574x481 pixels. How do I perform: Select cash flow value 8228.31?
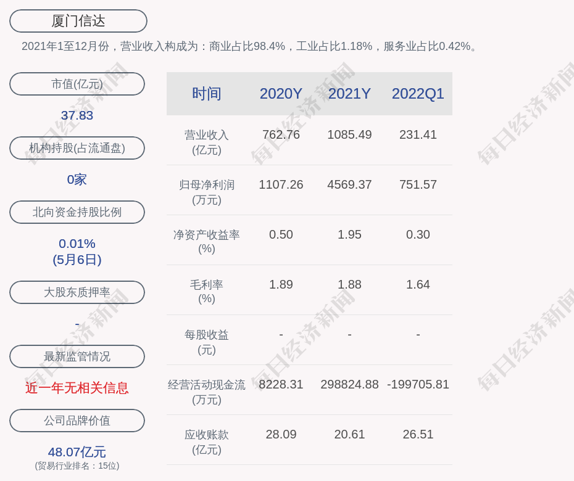point(281,384)
